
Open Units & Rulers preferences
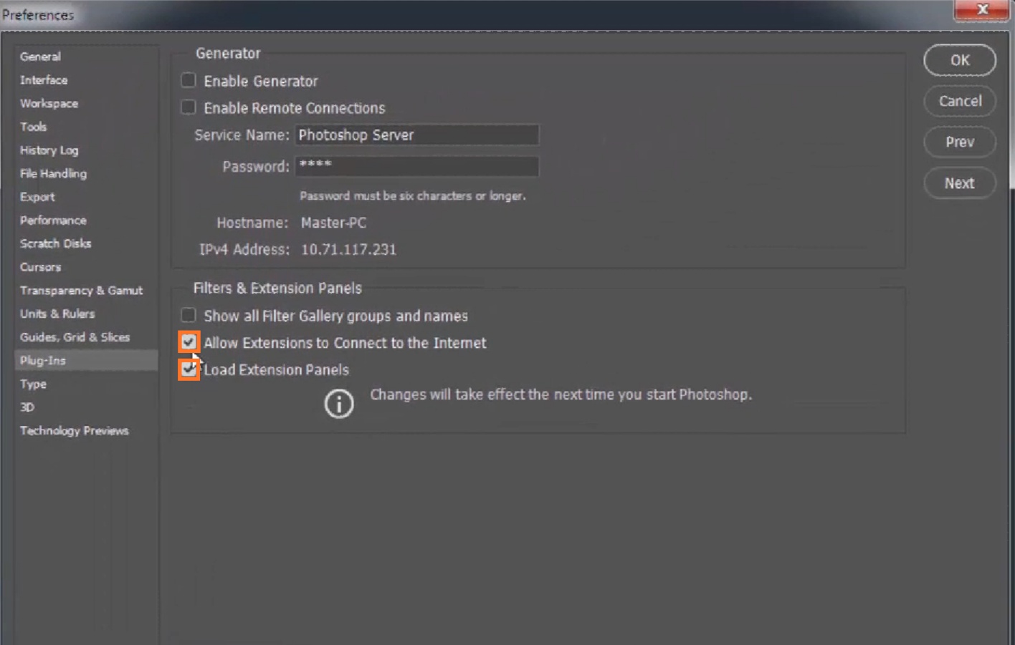(57, 314)
